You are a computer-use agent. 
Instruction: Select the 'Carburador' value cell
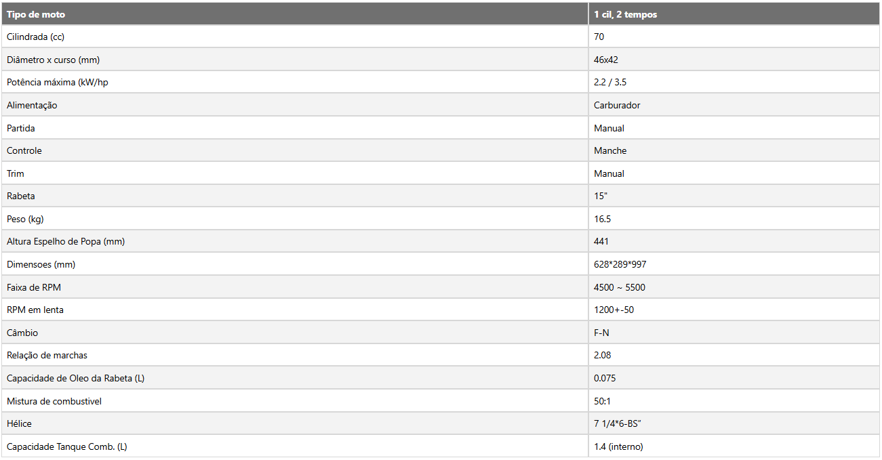point(734,105)
